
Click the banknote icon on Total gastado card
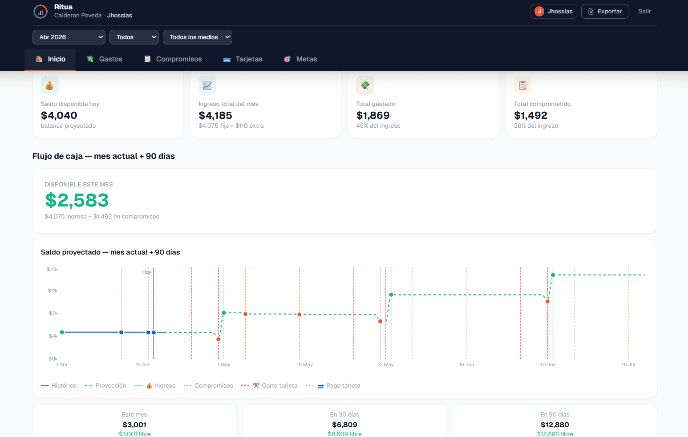point(365,85)
